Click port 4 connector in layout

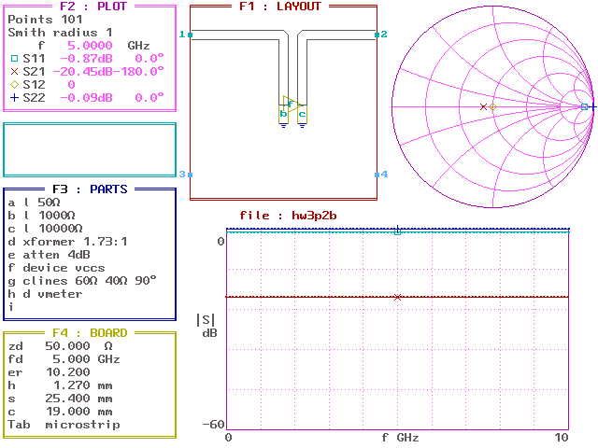pos(377,175)
